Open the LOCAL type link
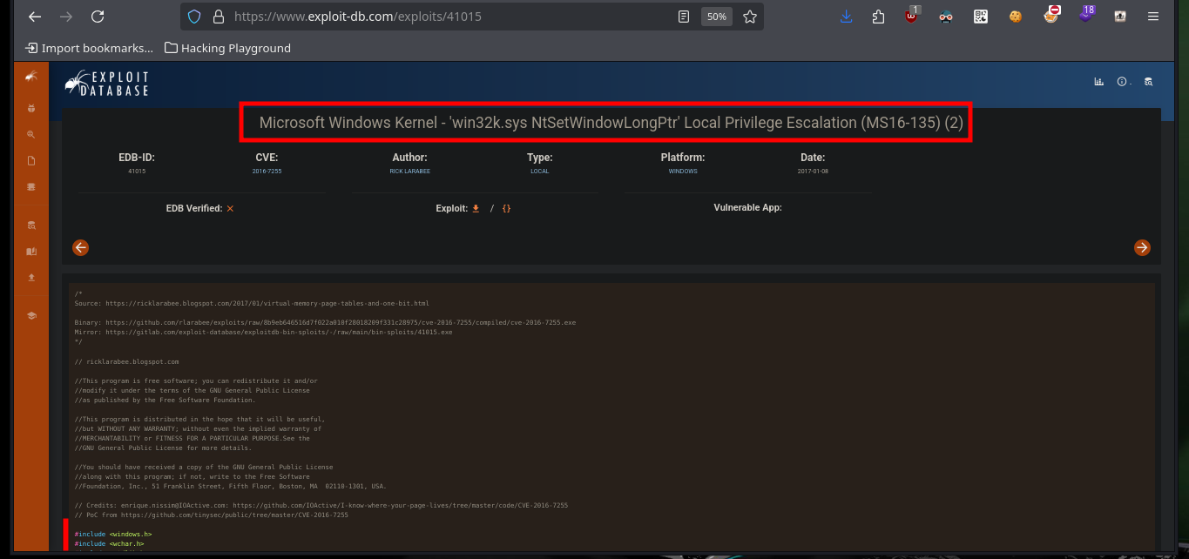Screen dimensions: 1189x559 (x=540, y=172)
